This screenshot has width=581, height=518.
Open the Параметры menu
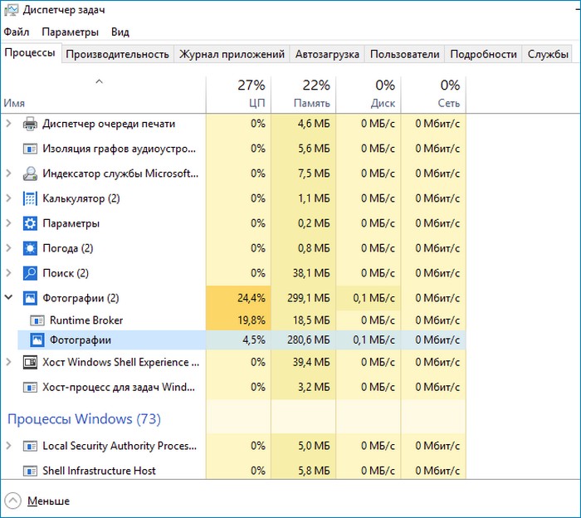(x=70, y=32)
